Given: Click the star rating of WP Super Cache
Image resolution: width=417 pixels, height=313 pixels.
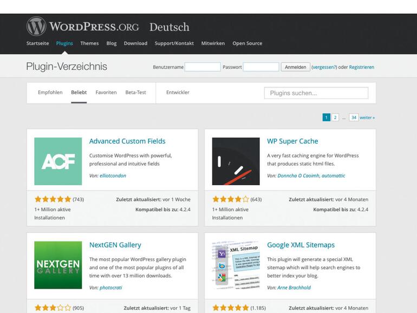Looking at the screenshot, I should [231, 199].
